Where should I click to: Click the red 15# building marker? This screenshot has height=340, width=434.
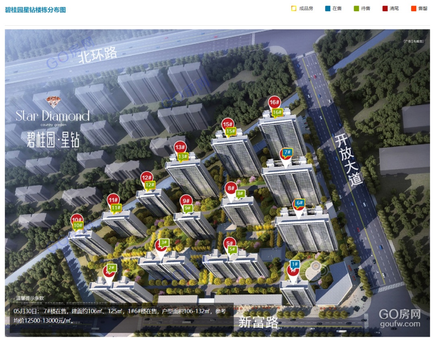(x=227, y=124)
